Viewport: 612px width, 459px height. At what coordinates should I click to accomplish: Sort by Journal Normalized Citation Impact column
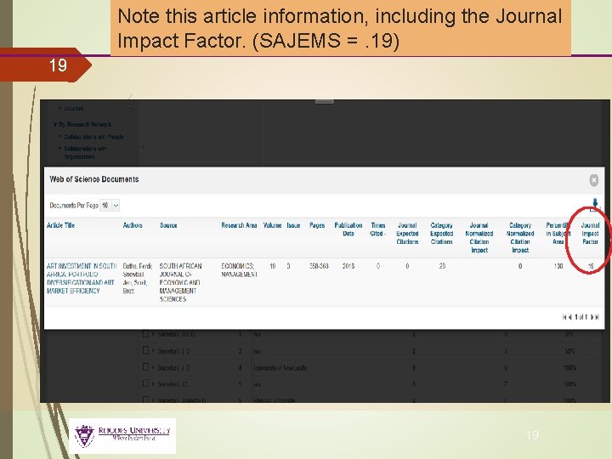(x=479, y=237)
